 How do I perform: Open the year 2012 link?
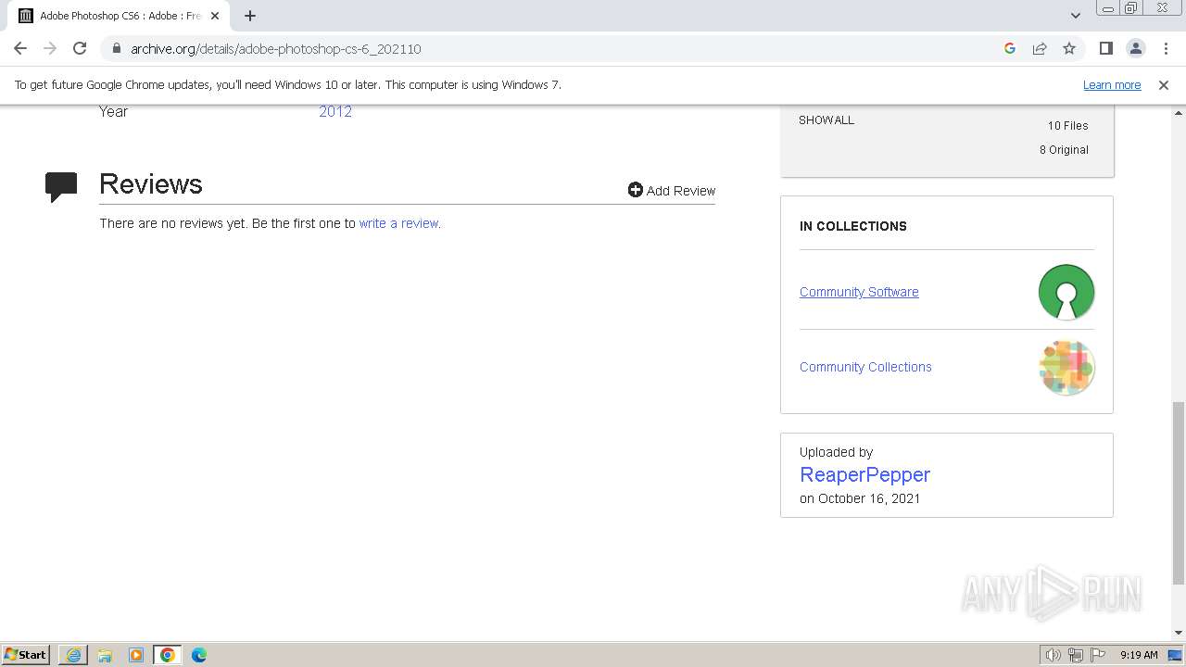tap(335, 111)
